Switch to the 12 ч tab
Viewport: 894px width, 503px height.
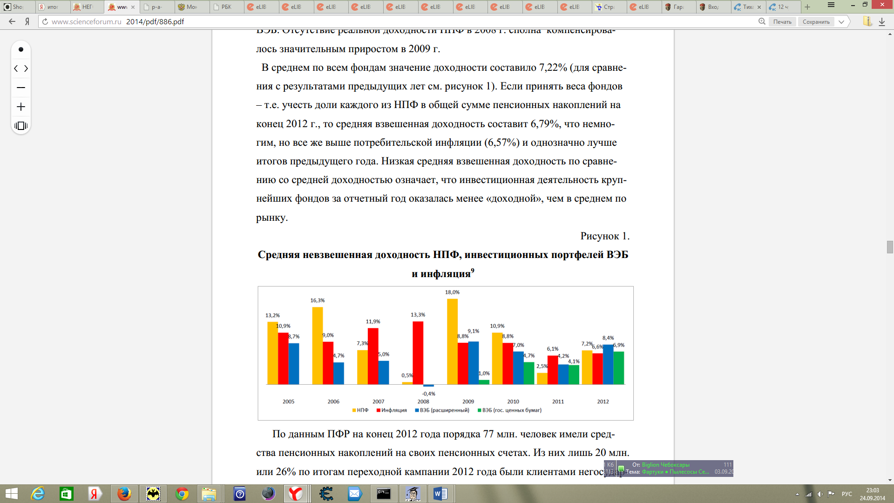click(x=783, y=7)
